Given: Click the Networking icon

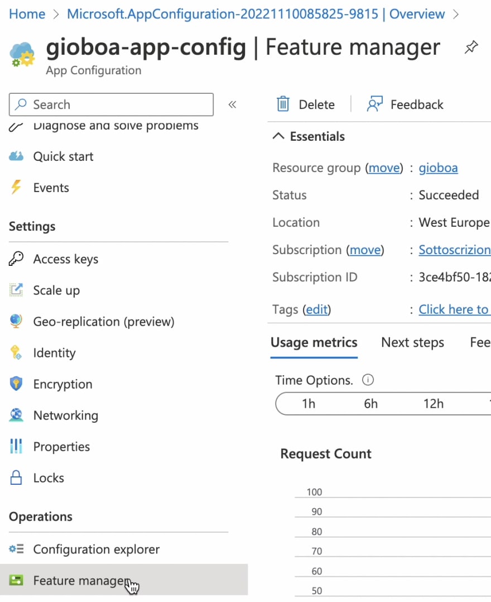Looking at the screenshot, I should click(16, 415).
